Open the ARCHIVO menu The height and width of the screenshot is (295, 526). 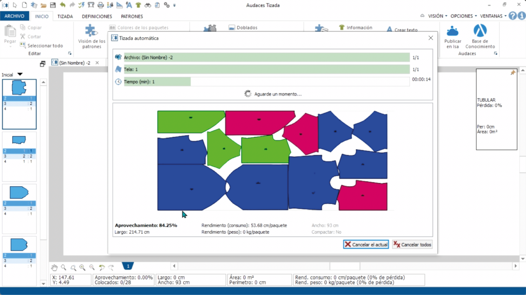pyautogui.click(x=14, y=16)
